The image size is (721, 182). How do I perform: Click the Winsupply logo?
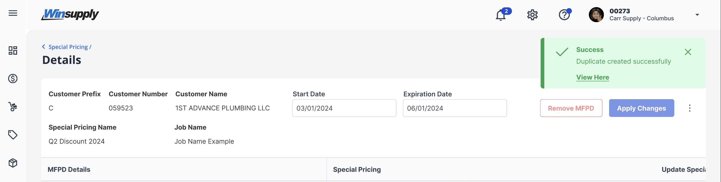pyautogui.click(x=70, y=14)
